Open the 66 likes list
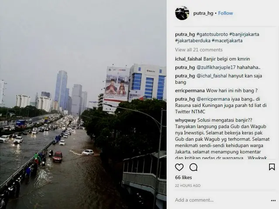 point(183,178)
